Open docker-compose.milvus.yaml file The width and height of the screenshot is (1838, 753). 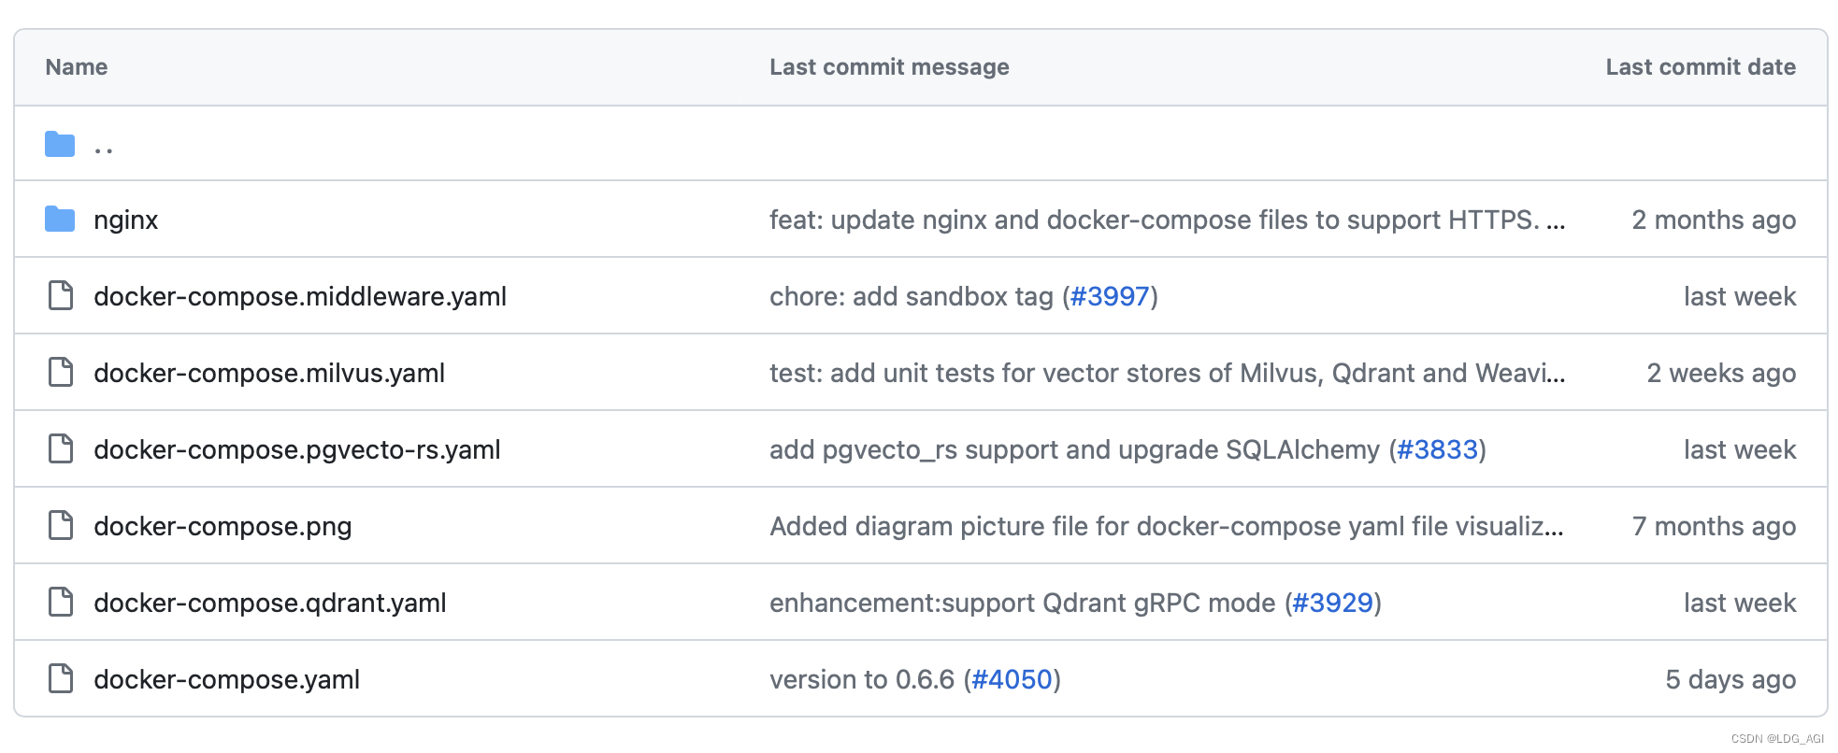(x=269, y=374)
